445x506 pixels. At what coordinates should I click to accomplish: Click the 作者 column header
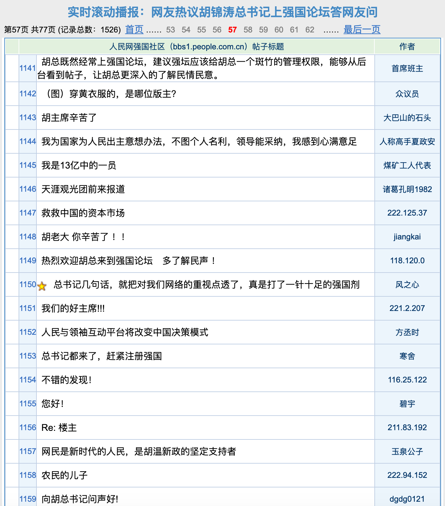coord(407,47)
